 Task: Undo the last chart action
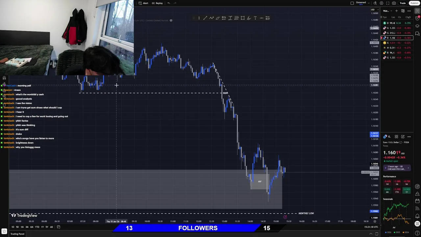point(169,3)
